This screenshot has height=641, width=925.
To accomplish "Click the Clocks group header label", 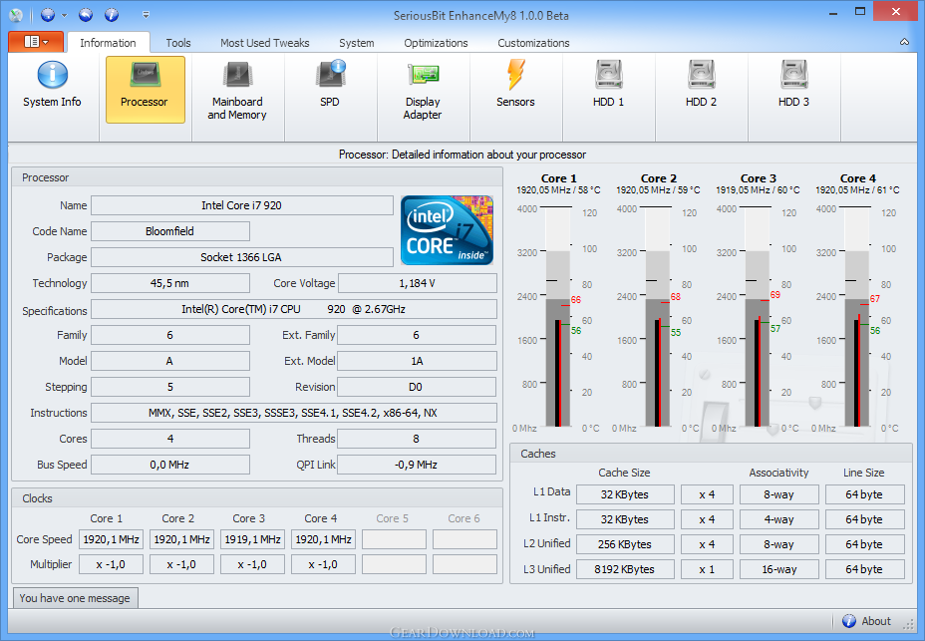I will (x=37, y=498).
